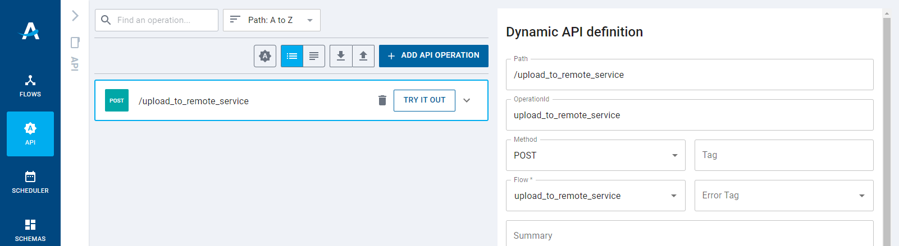Select the /upload_to_remote_service operation row
899x246 pixels.
(291, 100)
